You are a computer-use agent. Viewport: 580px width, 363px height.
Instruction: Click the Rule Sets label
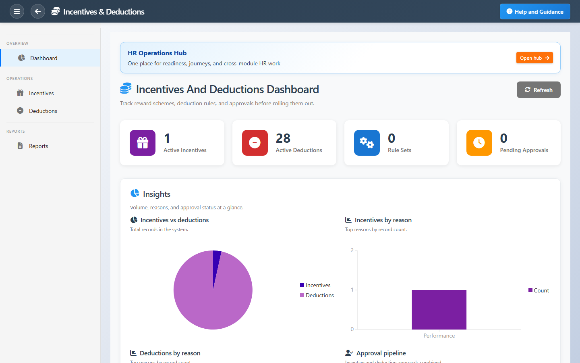click(x=400, y=150)
